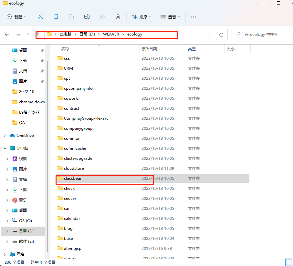Open the three-dot more options menu
This screenshot has width=293, height=266.
click(x=194, y=17)
